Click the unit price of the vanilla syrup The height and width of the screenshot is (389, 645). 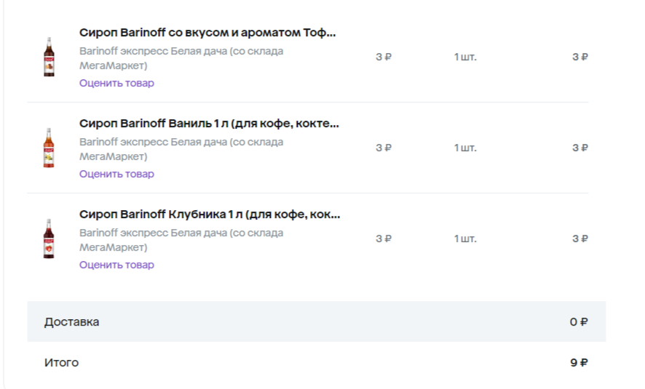coord(384,148)
